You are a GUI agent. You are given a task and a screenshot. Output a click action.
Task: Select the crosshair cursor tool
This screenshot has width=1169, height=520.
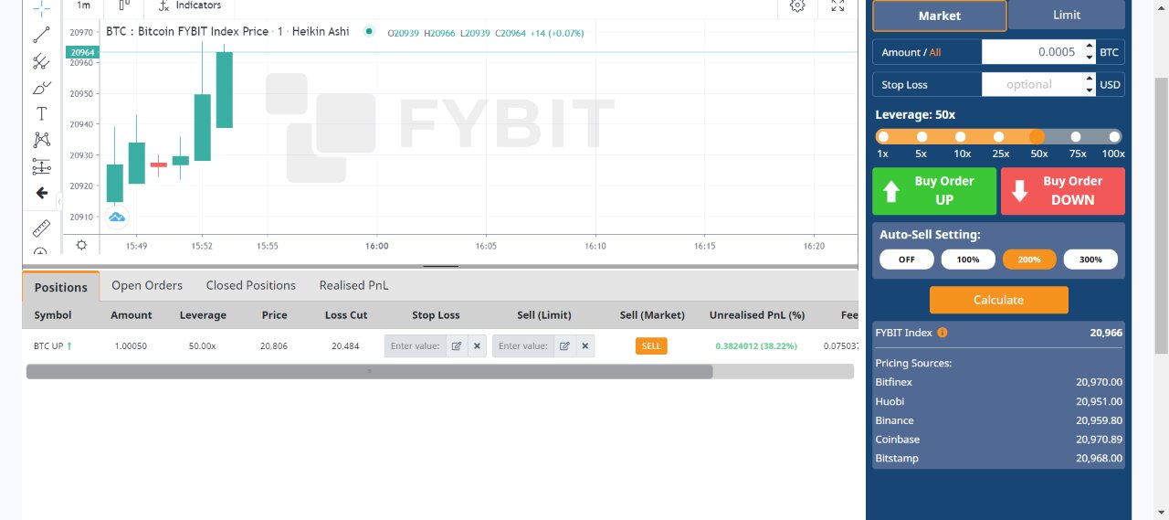click(41, 7)
